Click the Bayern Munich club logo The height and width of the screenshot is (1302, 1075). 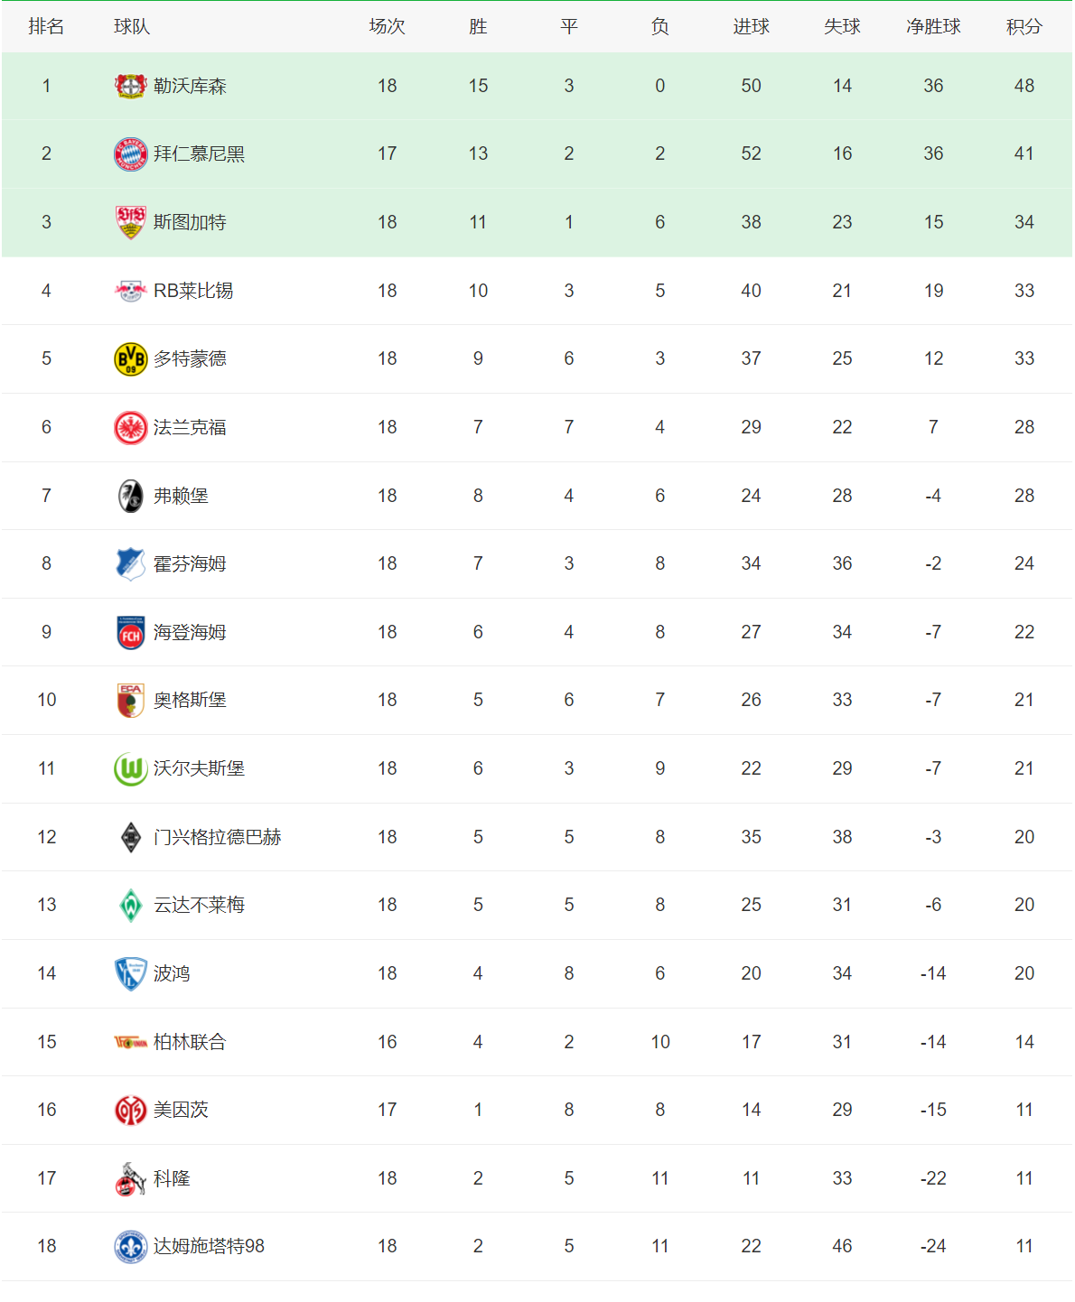click(x=131, y=154)
